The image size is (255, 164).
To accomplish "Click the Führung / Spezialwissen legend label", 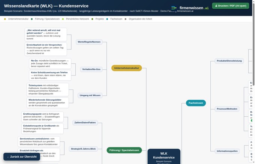I will pos(47,19).
